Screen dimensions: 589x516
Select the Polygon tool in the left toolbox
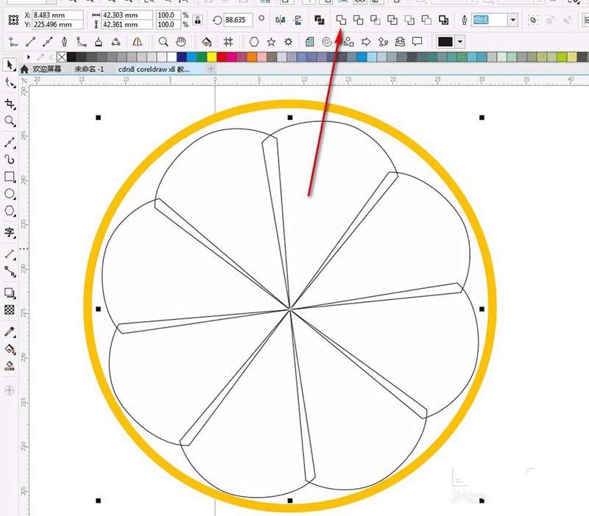point(10,211)
